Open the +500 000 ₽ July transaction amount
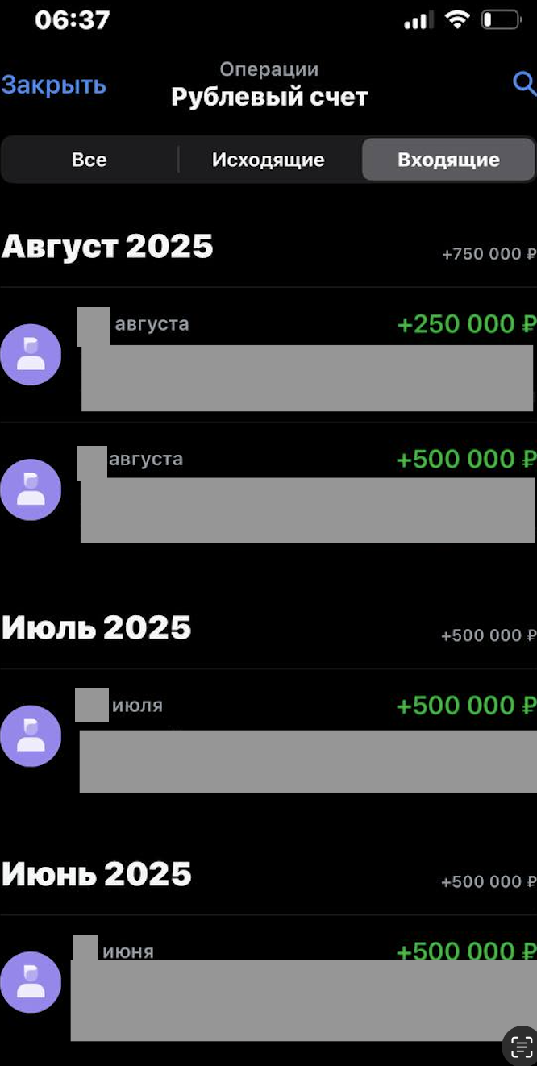The height and width of the screenshot is (1066, 537). [467, 706]
